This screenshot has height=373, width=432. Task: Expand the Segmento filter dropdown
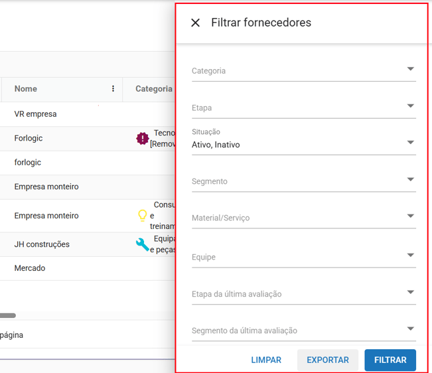[x=303, y=181]
